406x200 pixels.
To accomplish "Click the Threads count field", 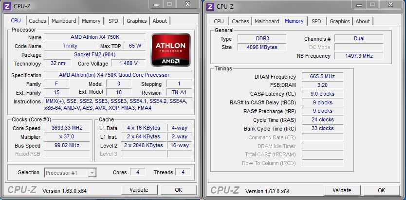I will coord(183,172).
